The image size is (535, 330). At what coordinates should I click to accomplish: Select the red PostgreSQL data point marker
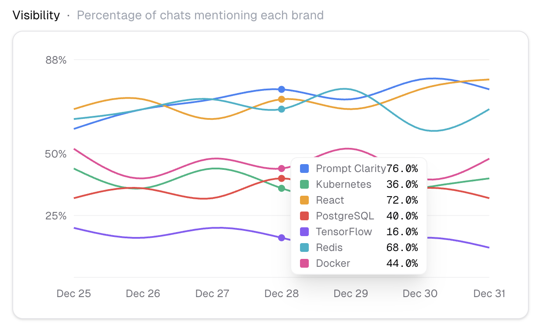pos(282,178)
